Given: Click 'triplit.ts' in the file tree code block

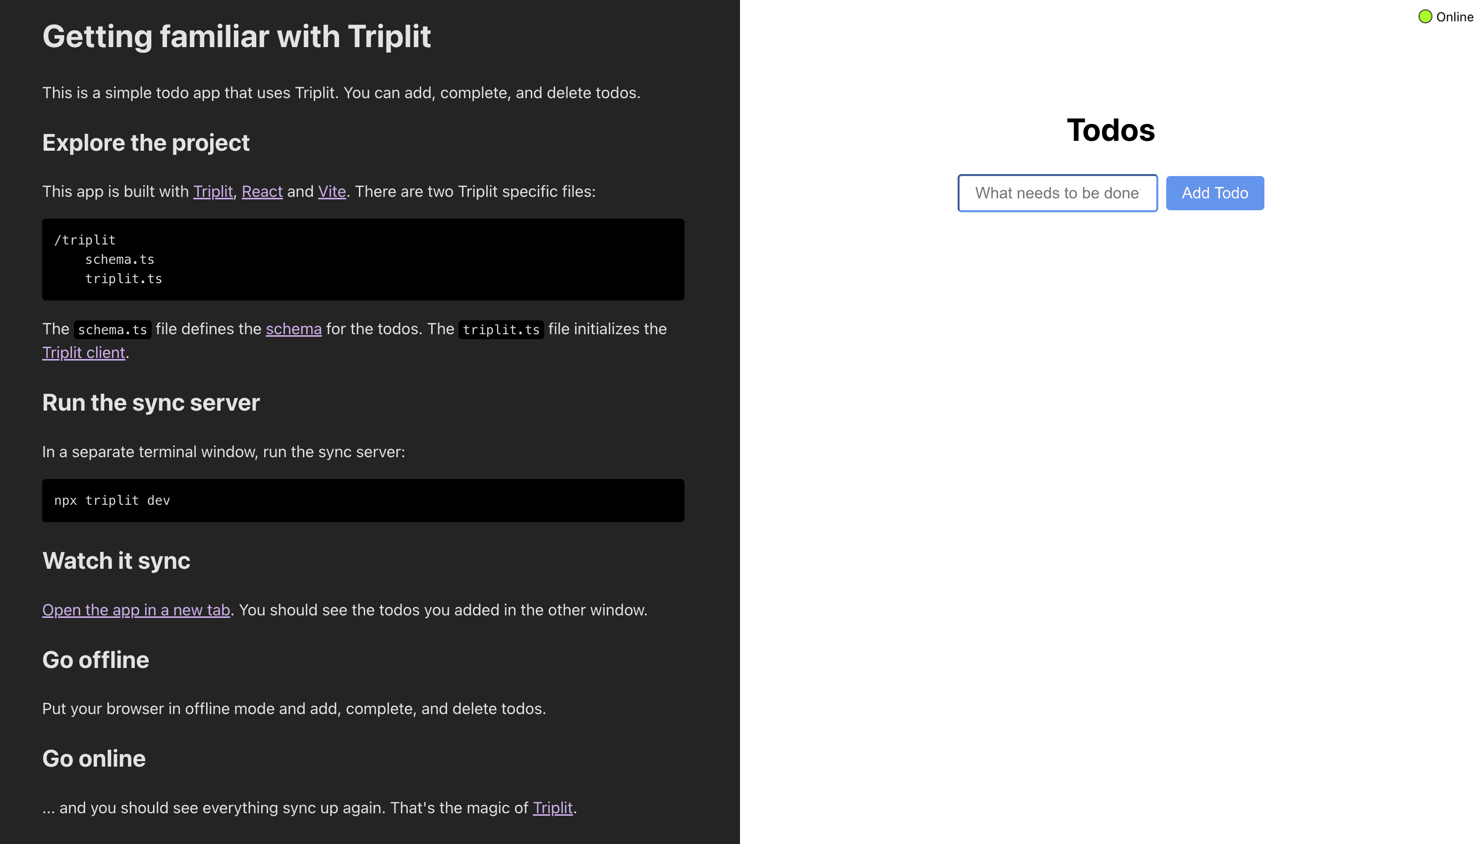Looking at the screenshot, I should coord(123,279).
